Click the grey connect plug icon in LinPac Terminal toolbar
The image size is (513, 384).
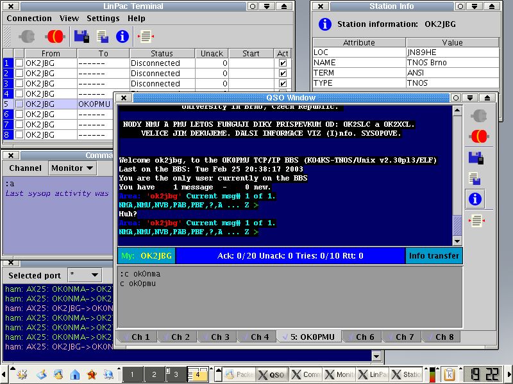27,36
